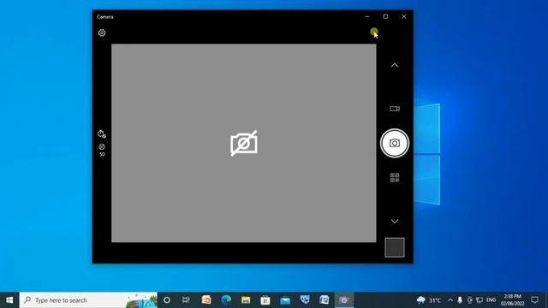Launch Microsoft Edge from the taskbar

point(226,300)
